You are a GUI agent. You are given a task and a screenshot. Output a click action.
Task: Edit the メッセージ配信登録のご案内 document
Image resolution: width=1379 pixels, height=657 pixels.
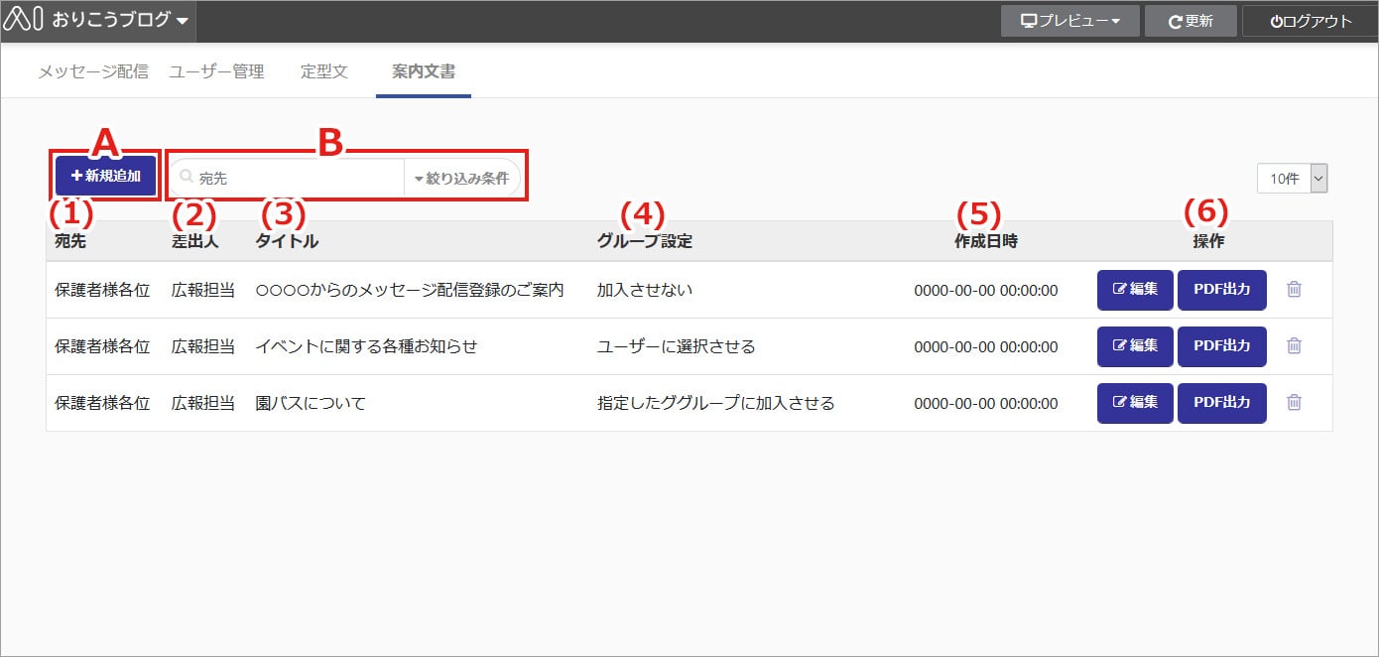click(x=1135, y=290)
